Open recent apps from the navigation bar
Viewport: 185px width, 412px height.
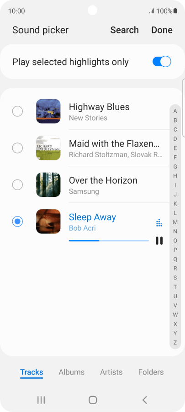(41, 400)
